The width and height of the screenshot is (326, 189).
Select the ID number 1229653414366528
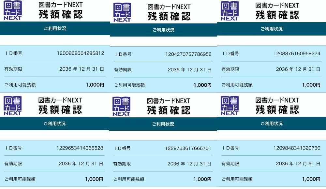[x=80, y=148]
